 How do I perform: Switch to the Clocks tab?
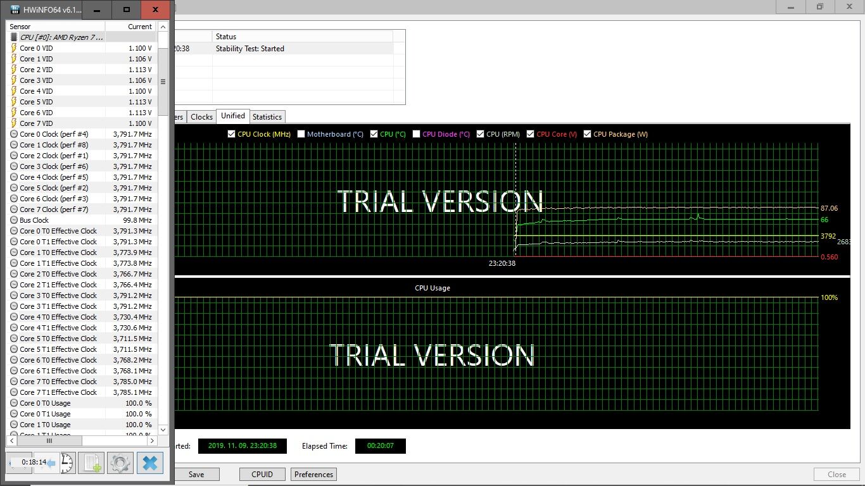pyautogui.click(x=201, y=117)
